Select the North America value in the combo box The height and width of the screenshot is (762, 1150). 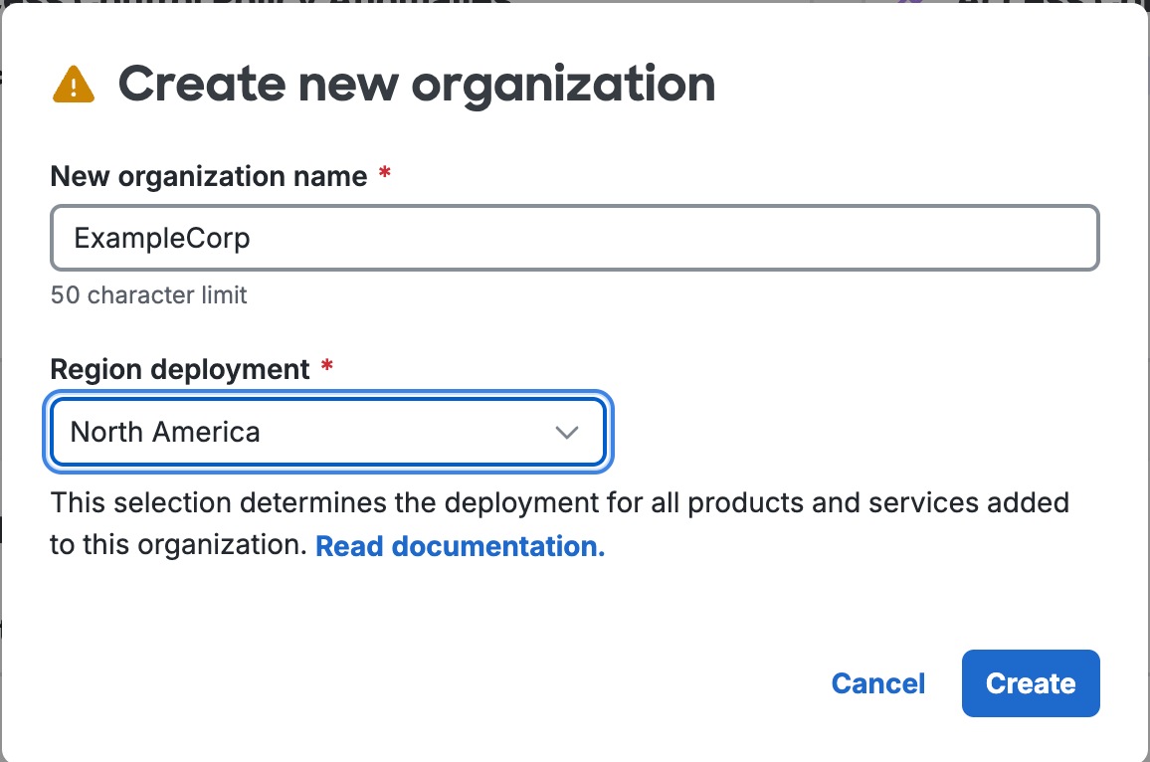165,432
